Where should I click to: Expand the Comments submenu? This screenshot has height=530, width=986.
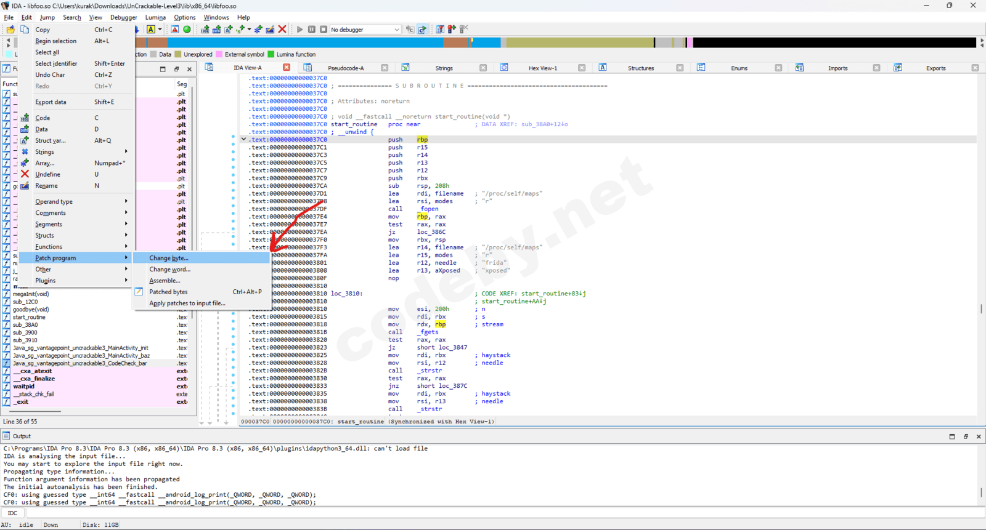76,213
